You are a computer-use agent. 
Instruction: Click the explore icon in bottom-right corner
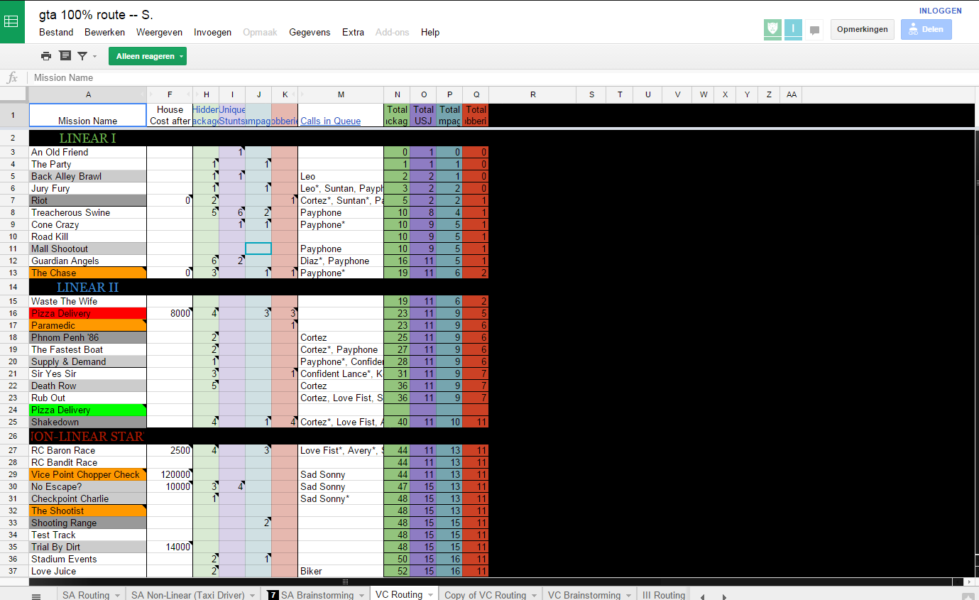[968, 596]
